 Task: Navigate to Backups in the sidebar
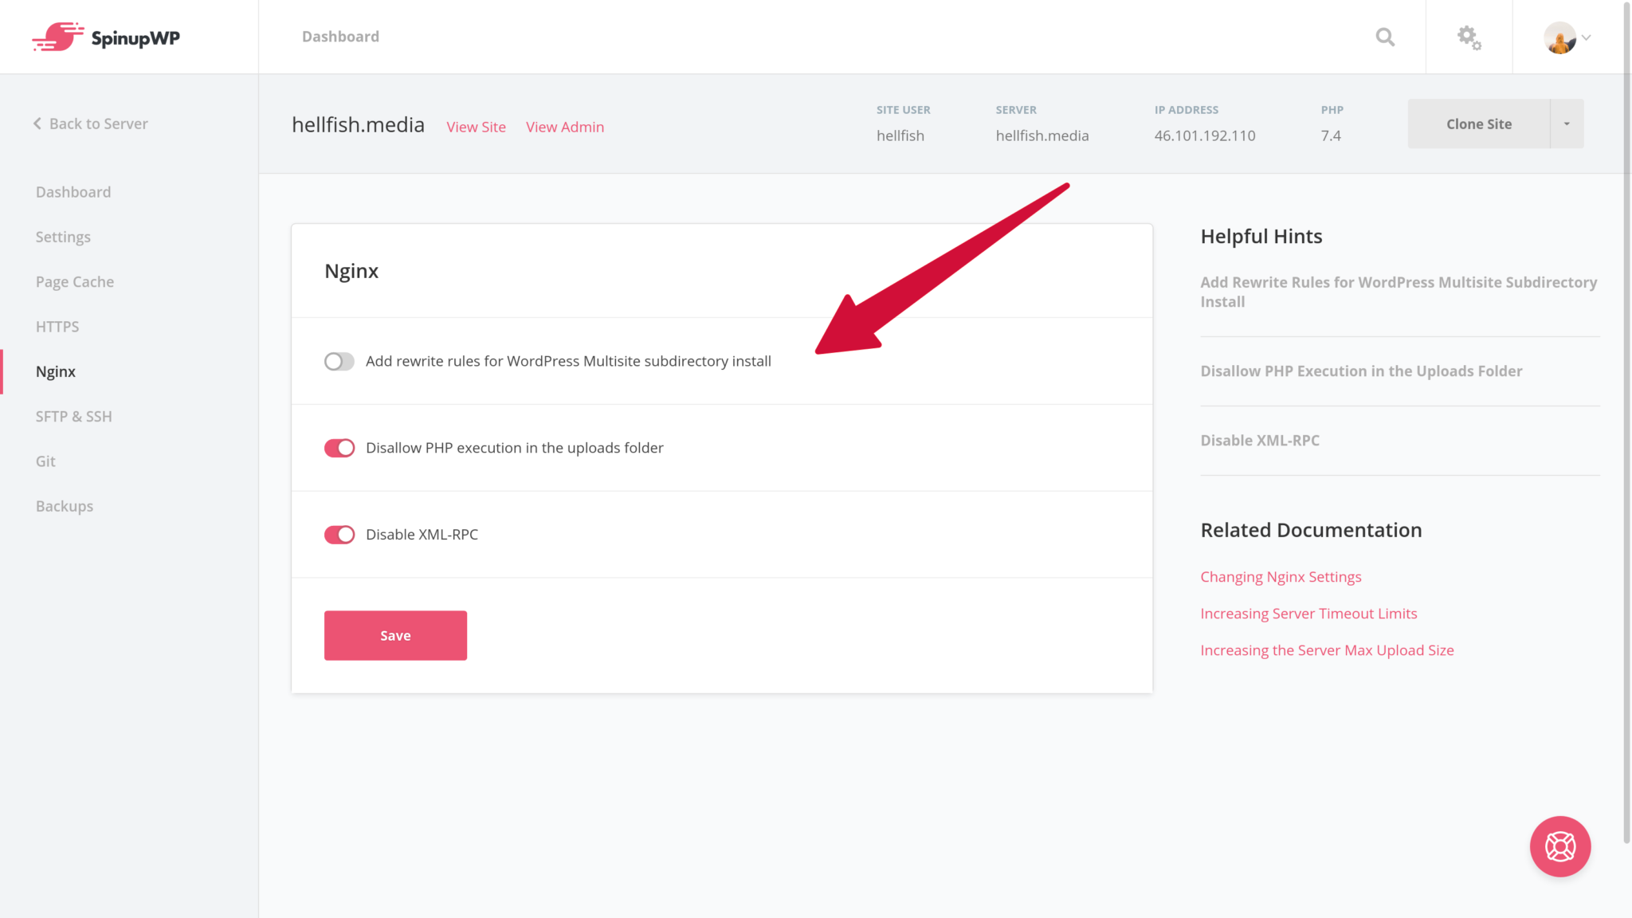pos(64,505)
